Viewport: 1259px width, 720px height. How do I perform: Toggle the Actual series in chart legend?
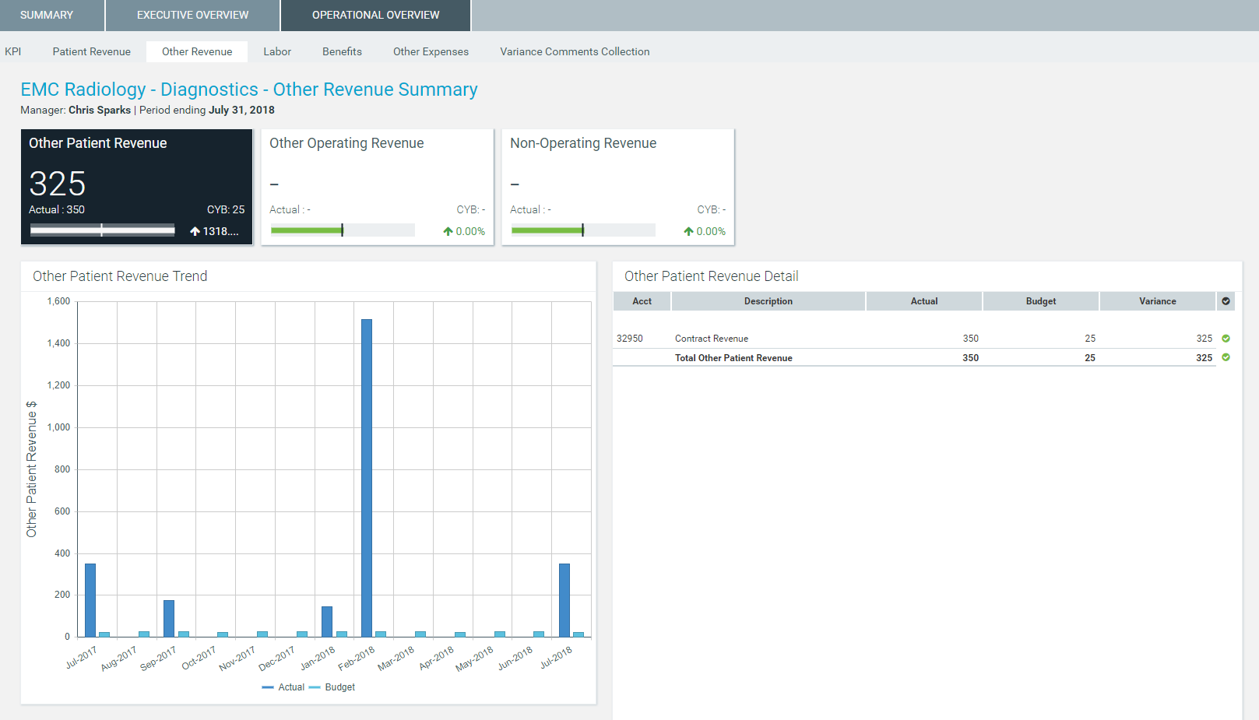pyautogui.click(x=283, y=687)
